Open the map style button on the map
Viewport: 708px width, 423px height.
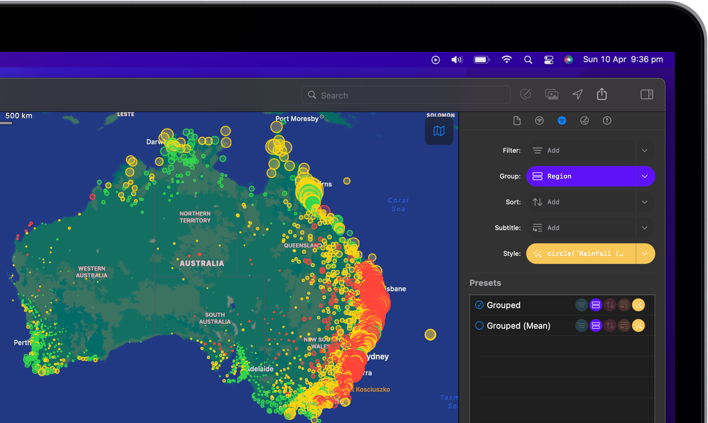(439, 131)
